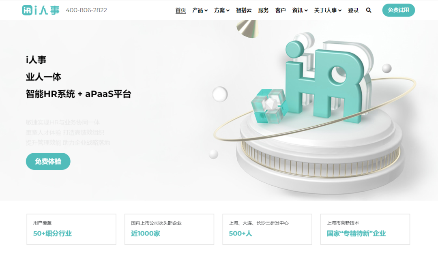Expand the 资讯 dropdown menu
This screenshot has width=438, height=272.
(x=300, y=10)
